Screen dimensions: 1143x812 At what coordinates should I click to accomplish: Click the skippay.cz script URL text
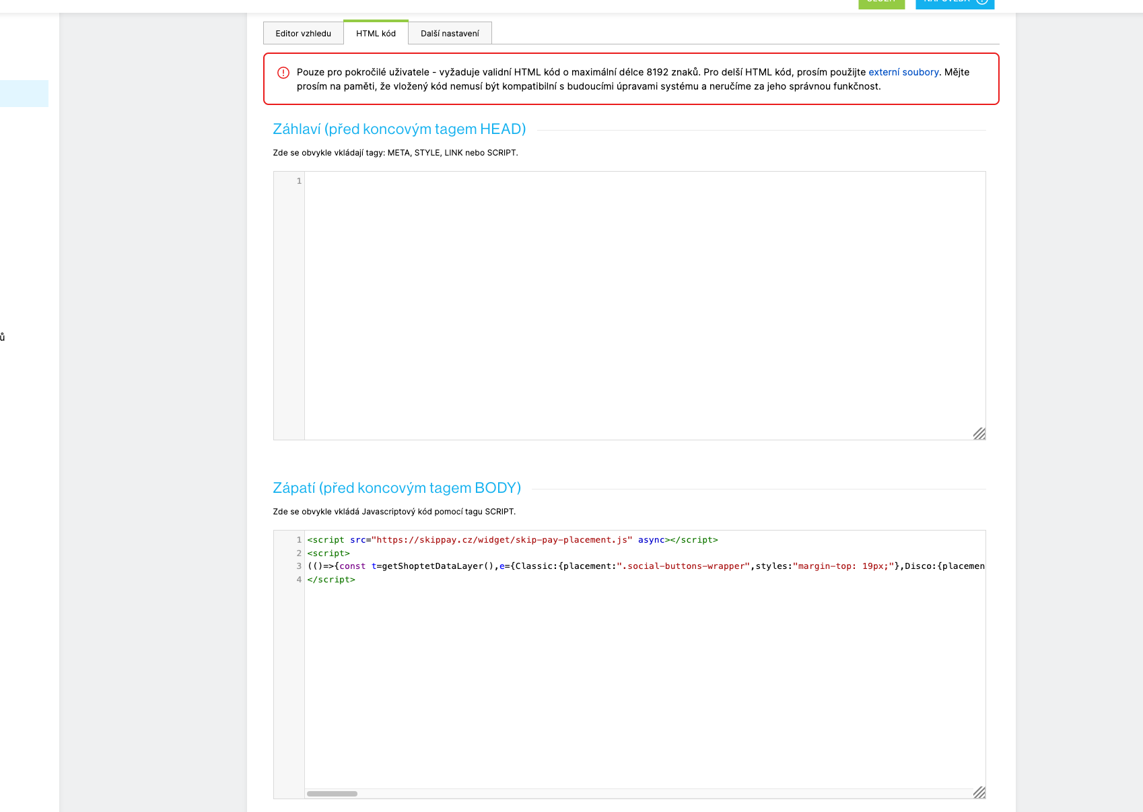click(501, 539)
